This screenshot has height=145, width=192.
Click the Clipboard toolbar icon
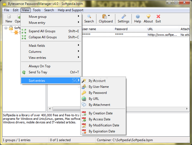click(104, 16)
